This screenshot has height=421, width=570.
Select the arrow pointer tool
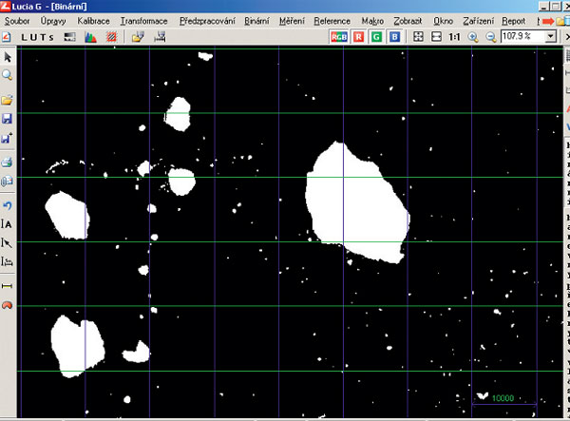pos(7,57)
